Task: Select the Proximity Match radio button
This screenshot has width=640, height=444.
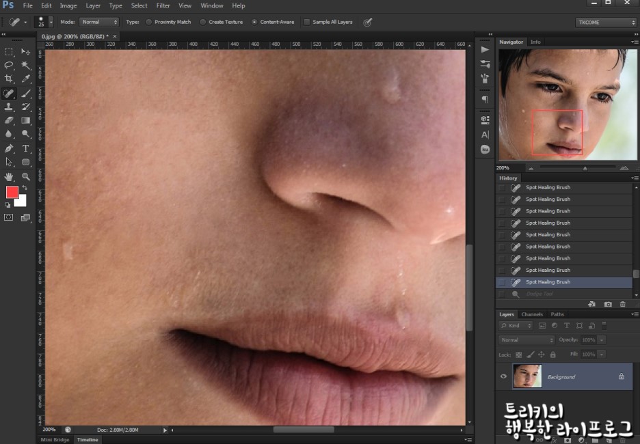Action: tap(149, 22)
